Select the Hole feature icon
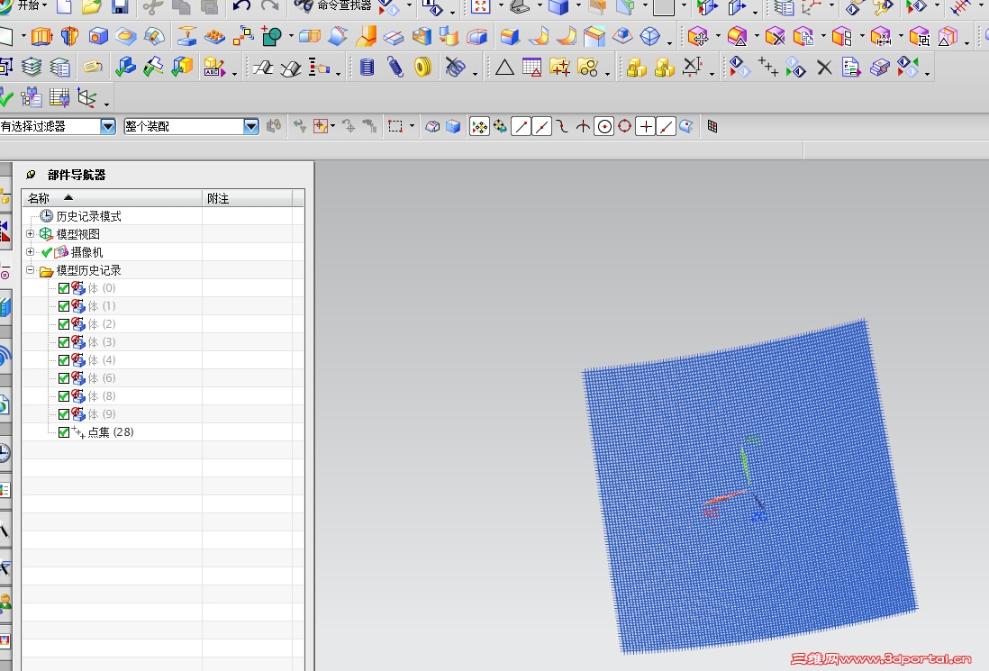989x671 pixels. pyautogui.click(x=98, y=37)
